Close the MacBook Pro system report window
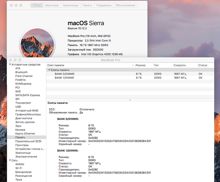The height and width of the screenshot is (182, 220). pyautogui.click(x=11, y=60)
